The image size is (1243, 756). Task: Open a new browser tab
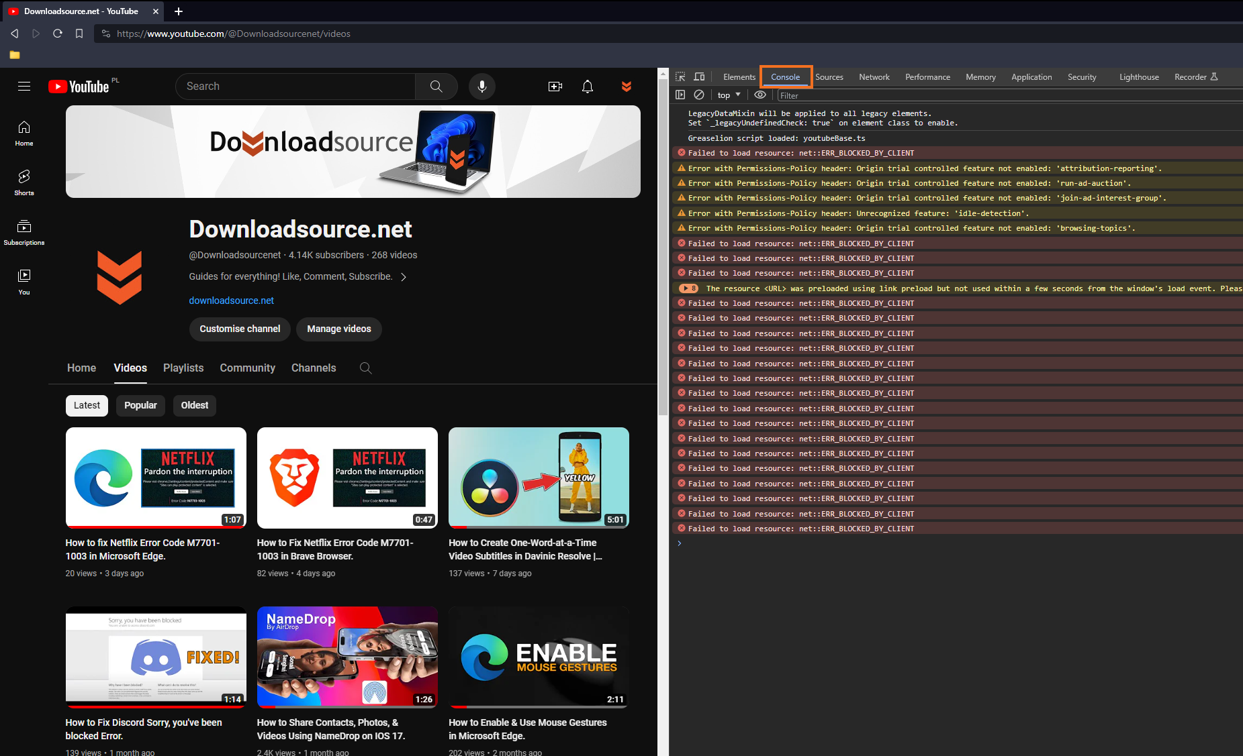coord(179,11)
